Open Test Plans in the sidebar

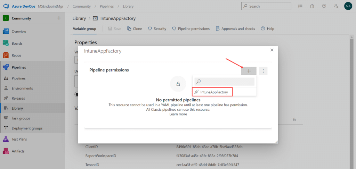pos(19,139)
